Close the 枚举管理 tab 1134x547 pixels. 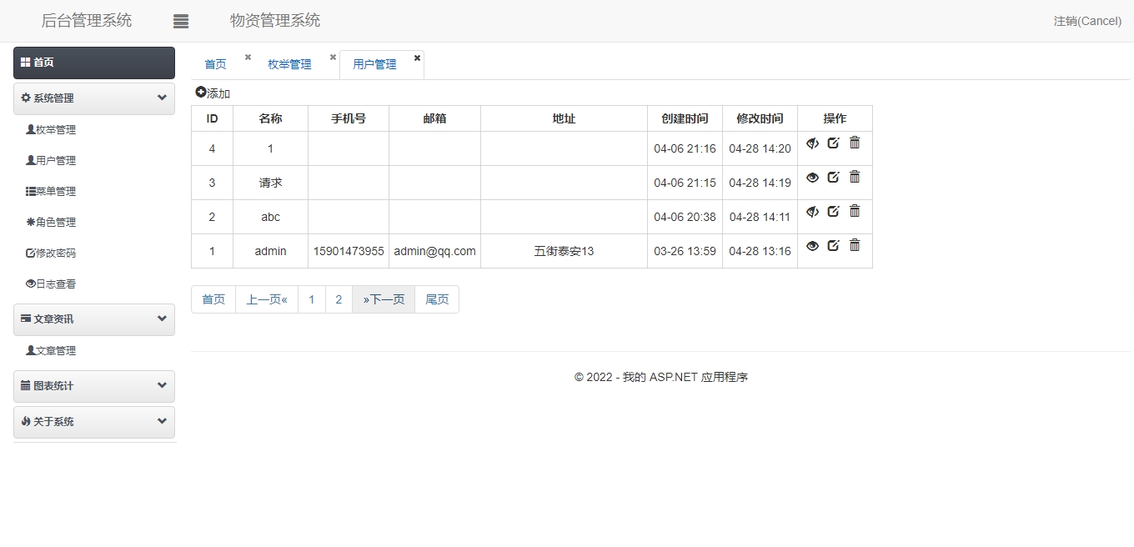(333, 58)
